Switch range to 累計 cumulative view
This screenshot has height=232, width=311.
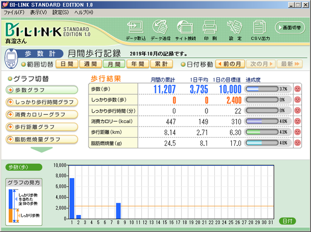(x=161, y=64)
